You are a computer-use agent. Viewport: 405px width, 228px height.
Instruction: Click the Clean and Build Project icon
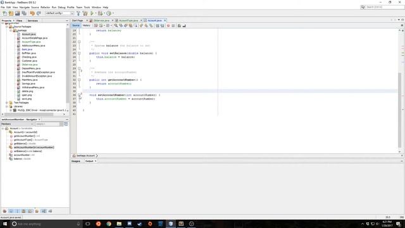pyautogui.click(x=85, y=13)
